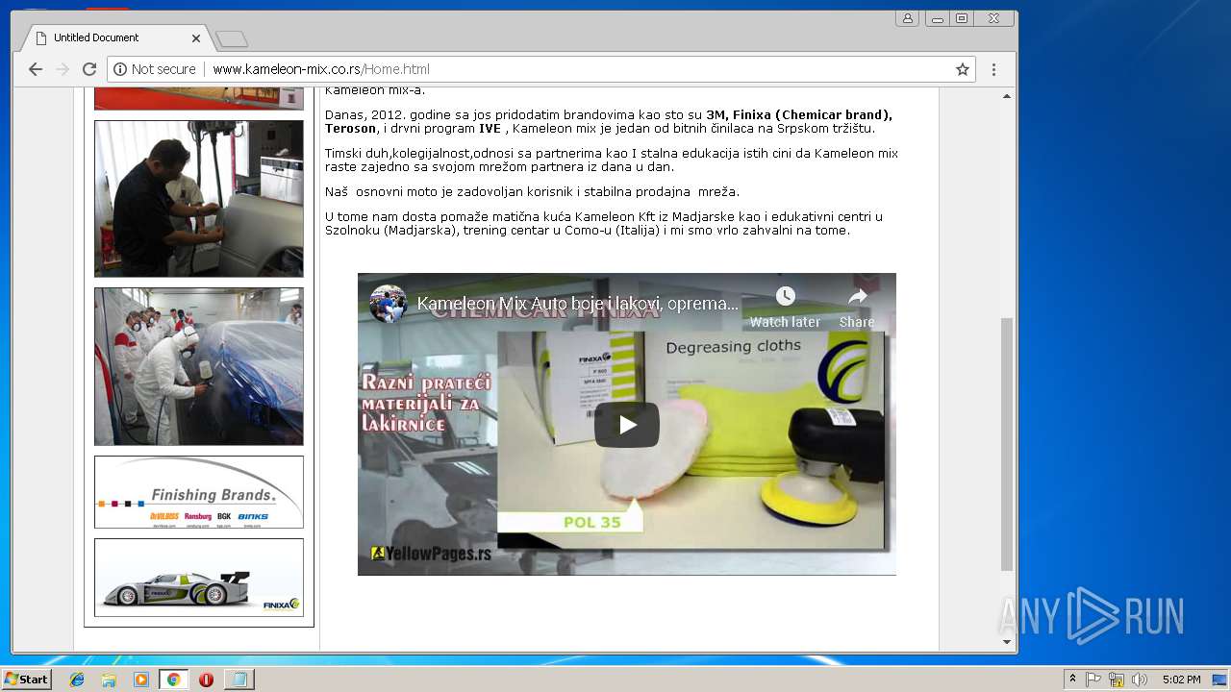The width and height of the screenshot is (1231, 692).
Task: Open the volume tray icon
Action: 1140,680
